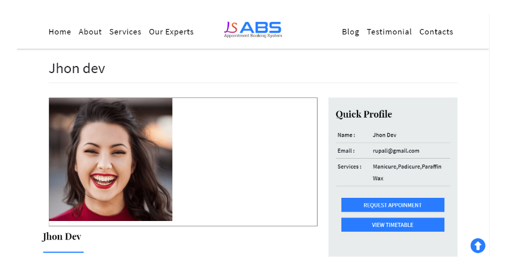Open the Home menu item

pyautogui.click(x=60, y=32)
